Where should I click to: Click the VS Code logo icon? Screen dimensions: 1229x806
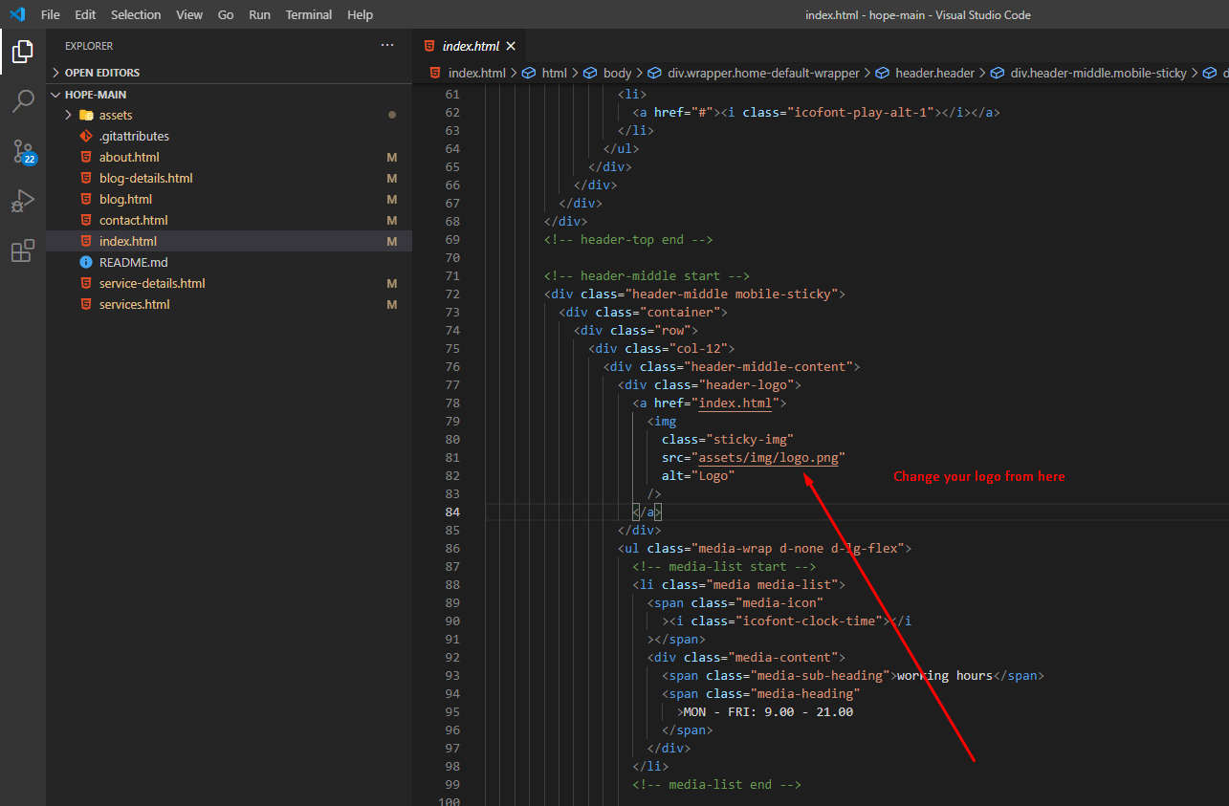(x=16, y=14)
